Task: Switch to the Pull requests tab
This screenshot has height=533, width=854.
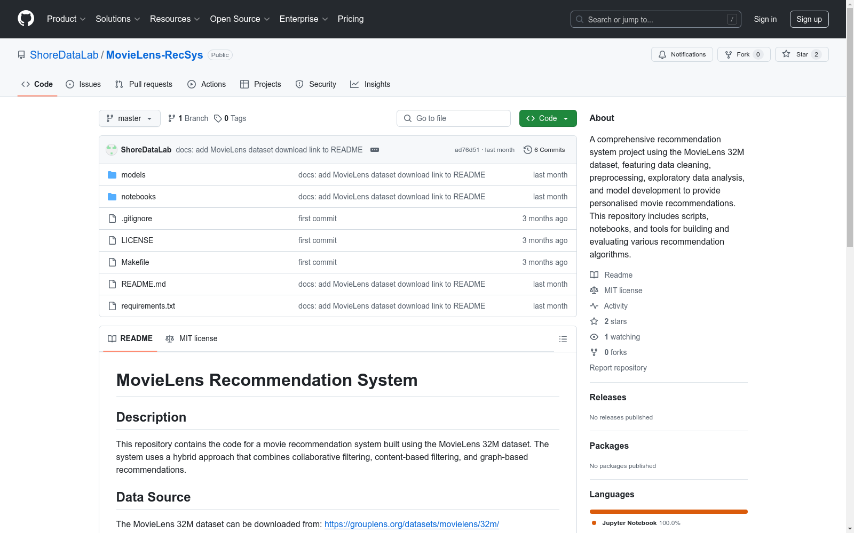Action: tap(144, 84)
